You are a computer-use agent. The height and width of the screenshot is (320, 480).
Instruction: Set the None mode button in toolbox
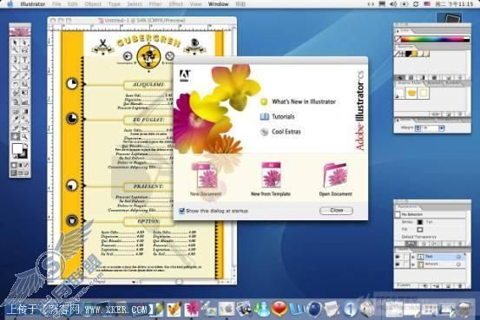(26, 165)
